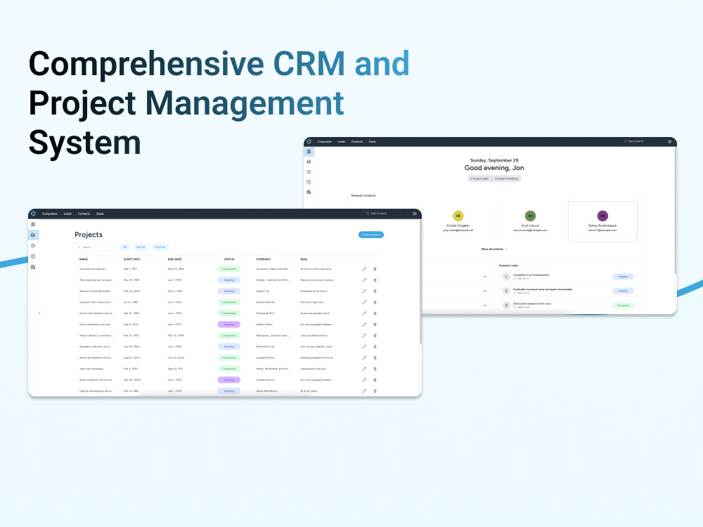This screenshot has height=527, width=703.
Task: Open Companies in Projects window nav
Action: (50, 214)
